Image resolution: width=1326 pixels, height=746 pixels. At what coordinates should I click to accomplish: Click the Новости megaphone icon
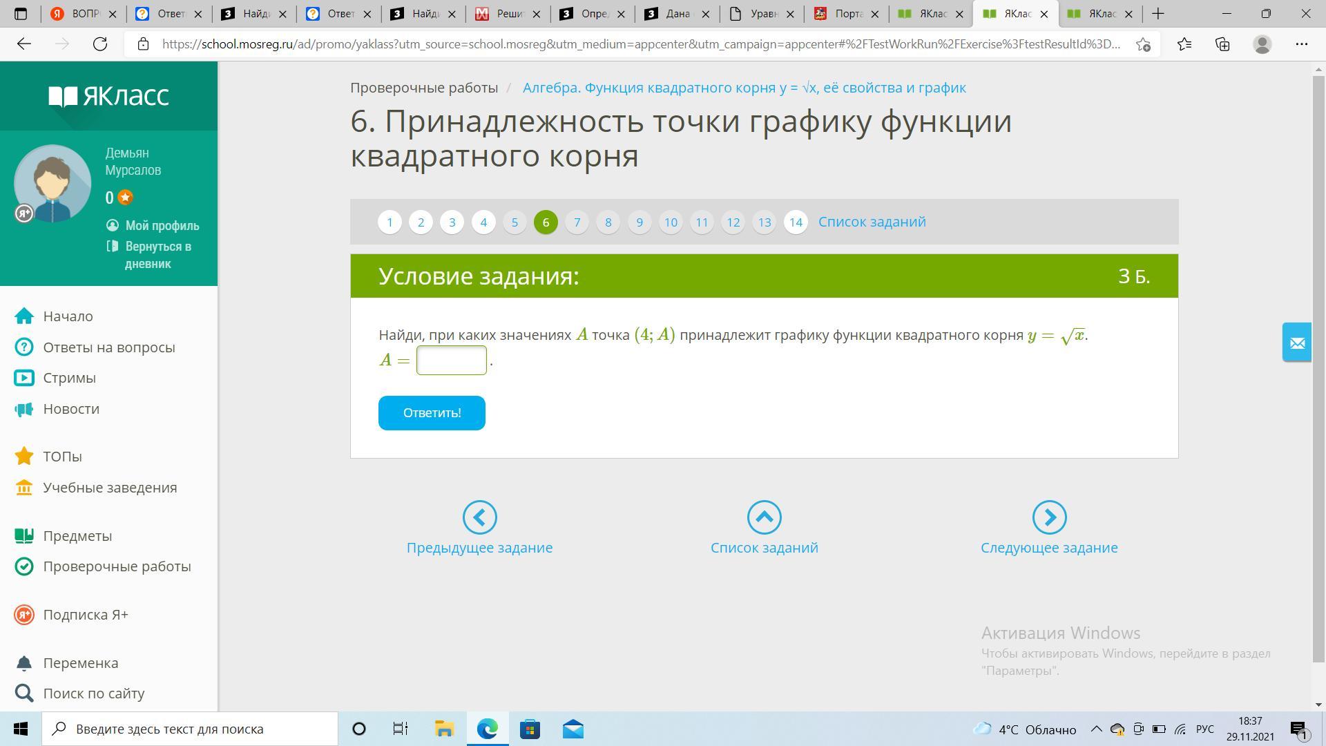pos(24,409)
